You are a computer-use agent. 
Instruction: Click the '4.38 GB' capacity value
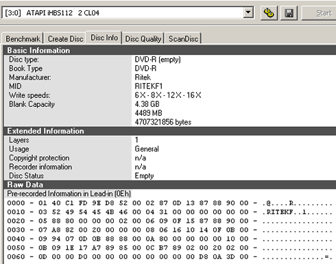coord(147,104)
